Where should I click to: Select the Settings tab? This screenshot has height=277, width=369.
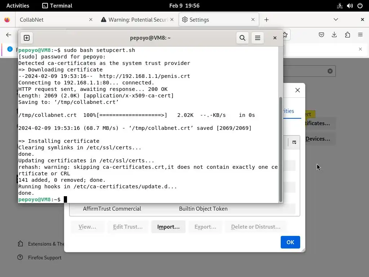(x=219, y=20)
